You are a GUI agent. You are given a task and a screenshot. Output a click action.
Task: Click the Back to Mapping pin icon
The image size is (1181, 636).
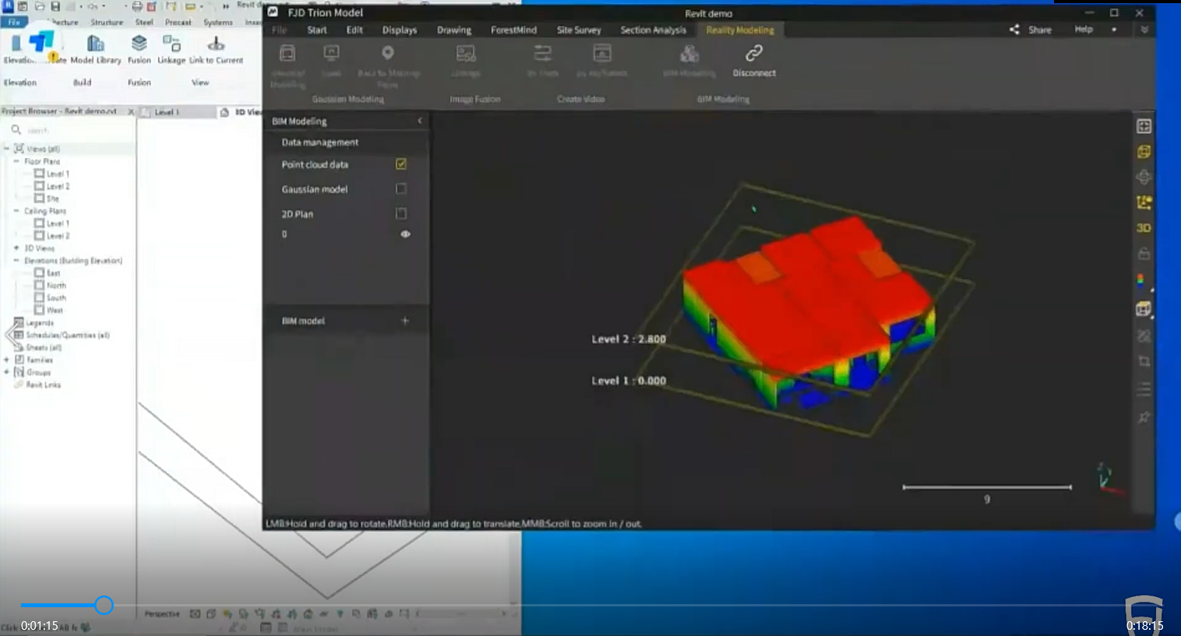click(387, 53)
